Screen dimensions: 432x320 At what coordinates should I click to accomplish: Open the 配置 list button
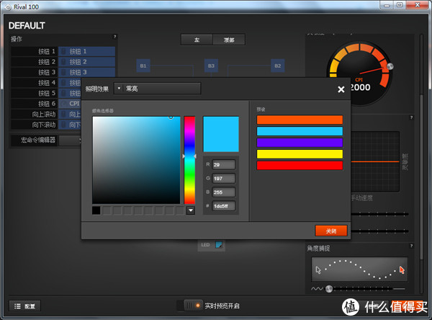click(24, 306)
